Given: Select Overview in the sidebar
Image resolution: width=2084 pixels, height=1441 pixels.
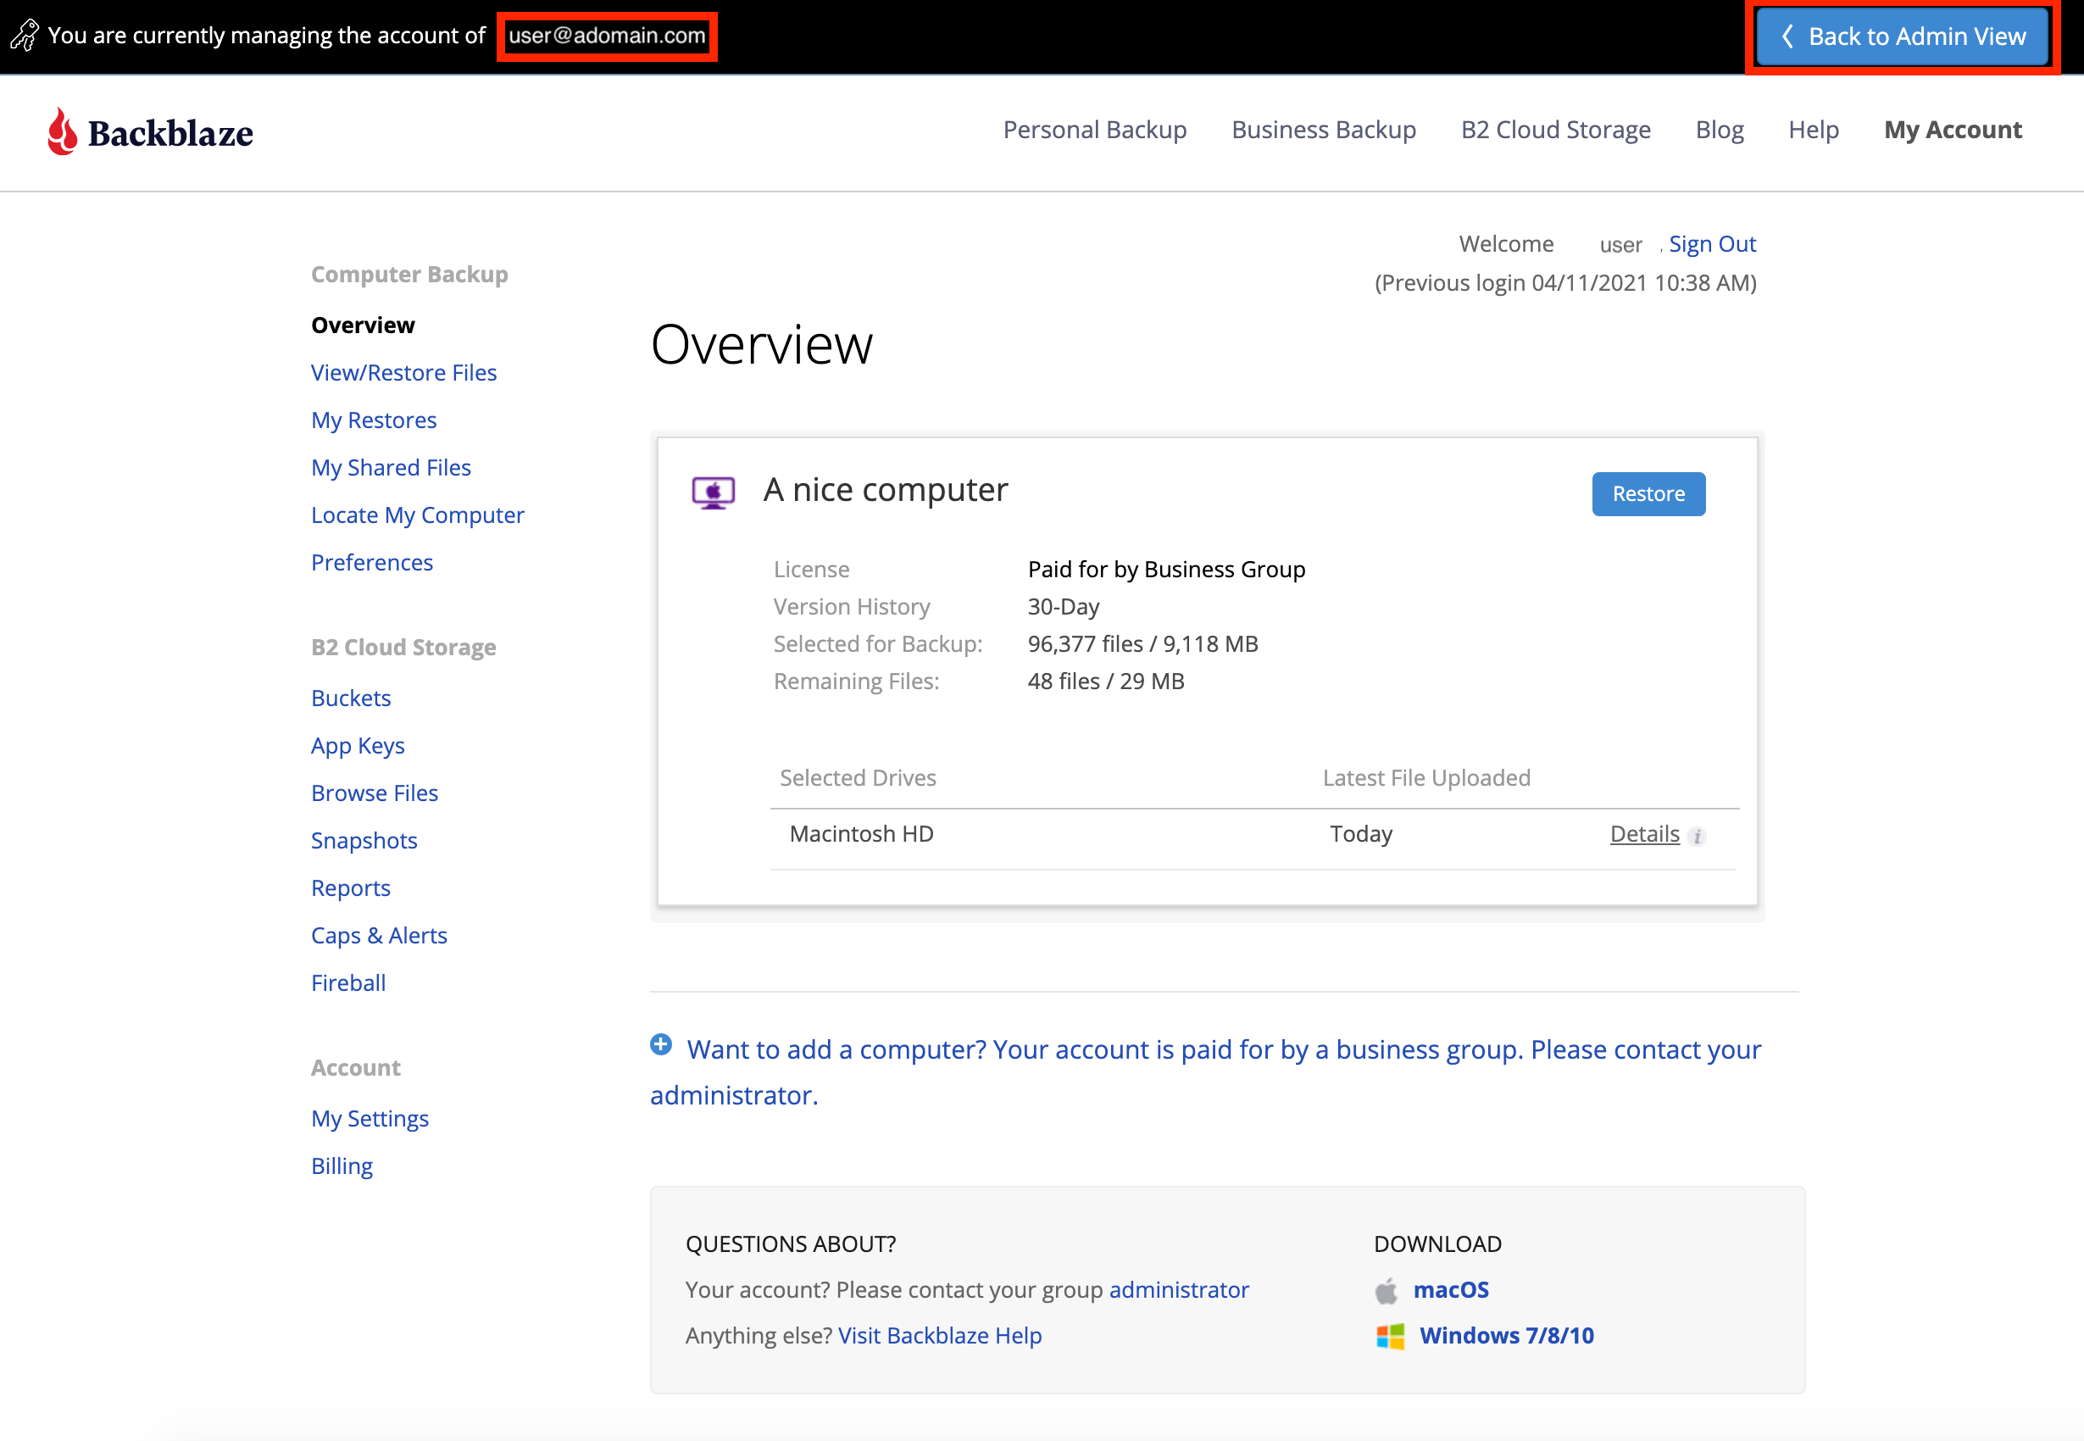Looking at the screenshot, I should [x=363, y=325].
